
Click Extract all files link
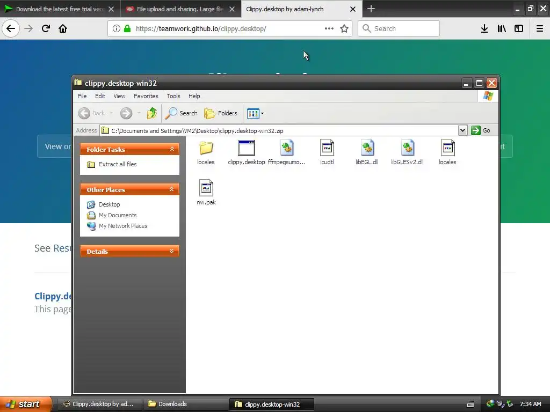coord(118,164)
